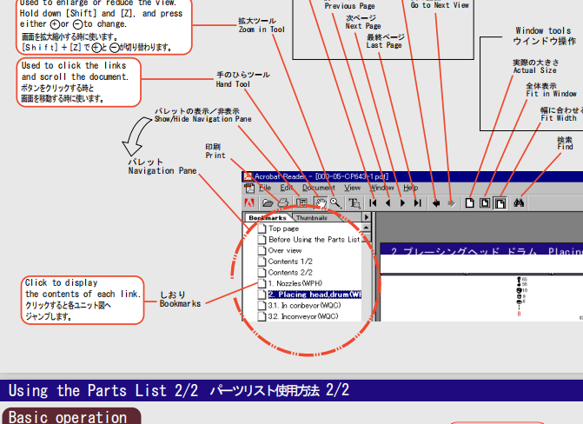Switch to the Thumbnails tab
Viewport: 583px width, 424px height.
pyautogui.click(x=312, y=217)
